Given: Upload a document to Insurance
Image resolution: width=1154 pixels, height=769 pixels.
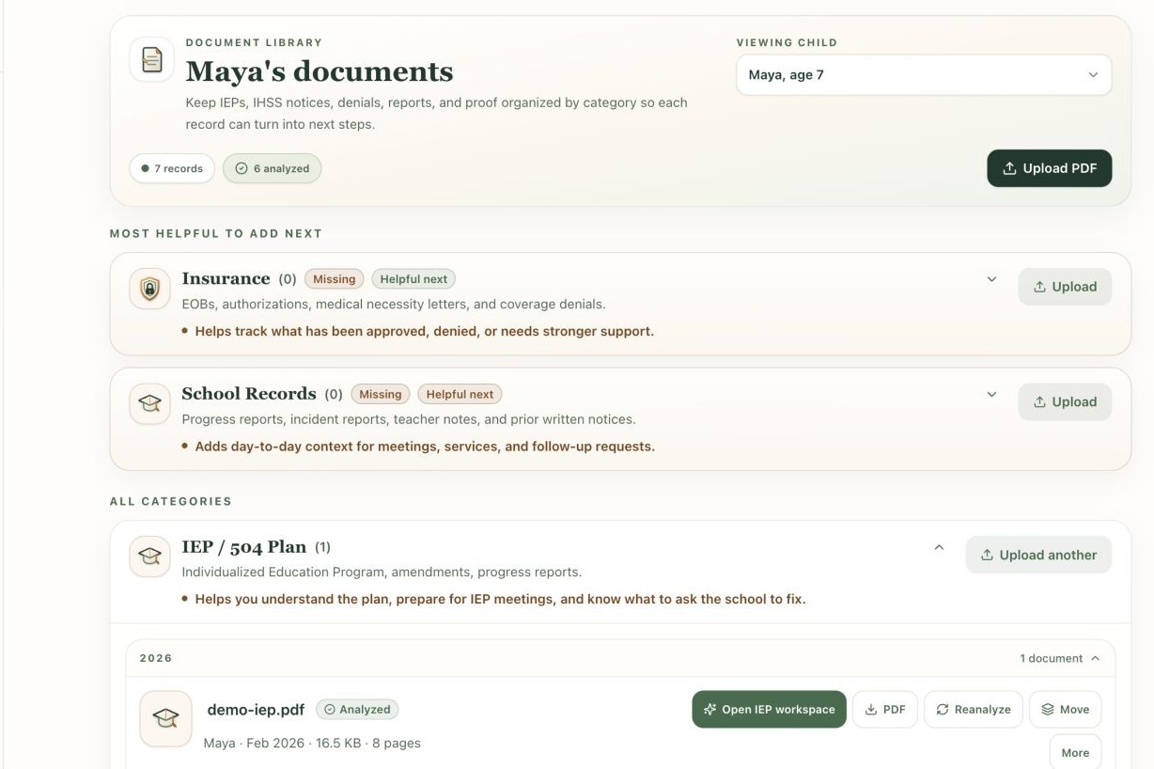Looking at the screenshot, I should (1065, 287).
